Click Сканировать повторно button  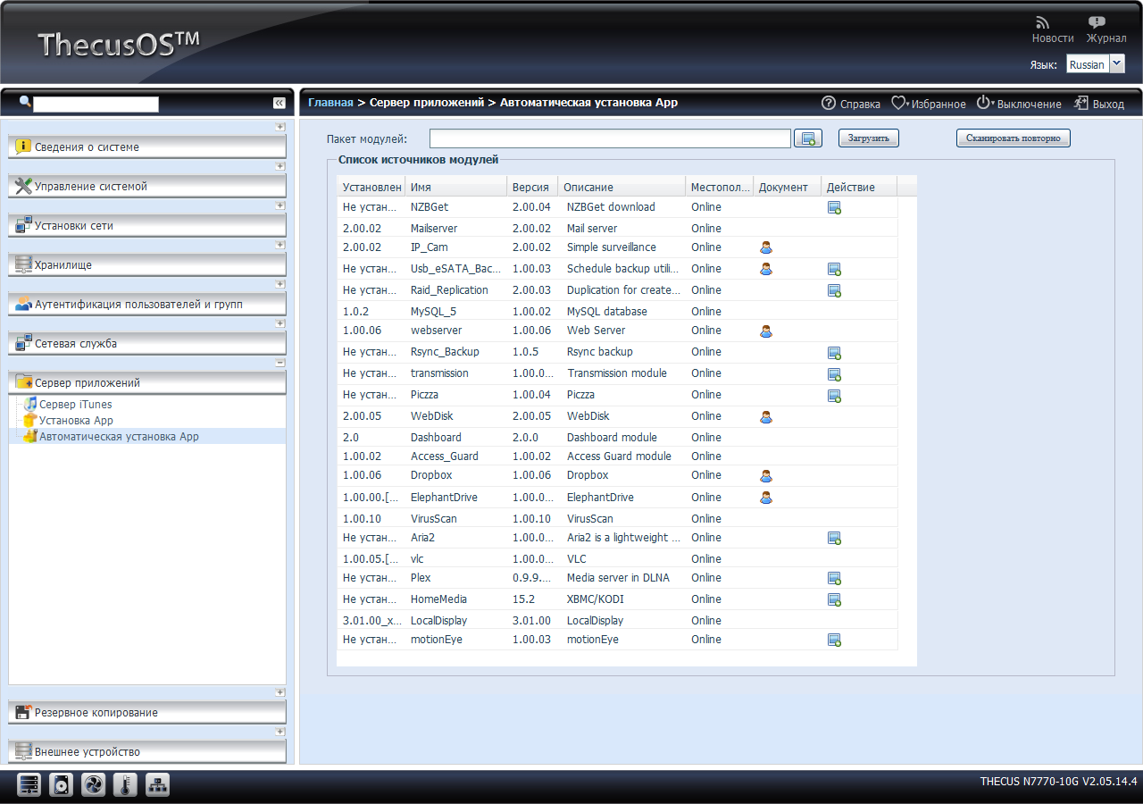click(x=1013, y=138)
